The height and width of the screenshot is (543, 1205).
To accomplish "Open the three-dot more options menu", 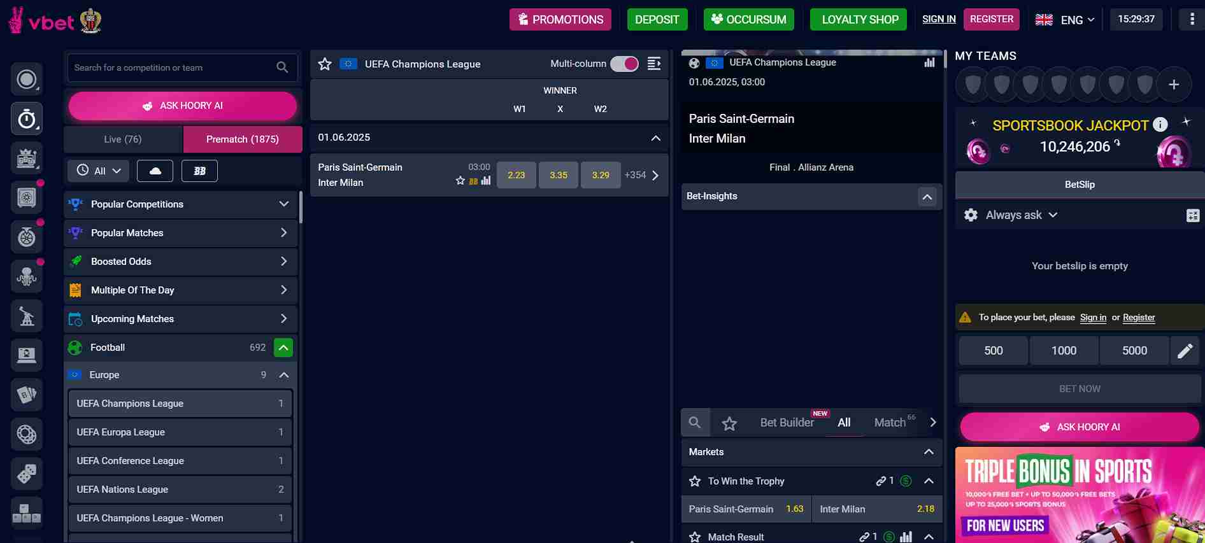I will pos(1192,19).
